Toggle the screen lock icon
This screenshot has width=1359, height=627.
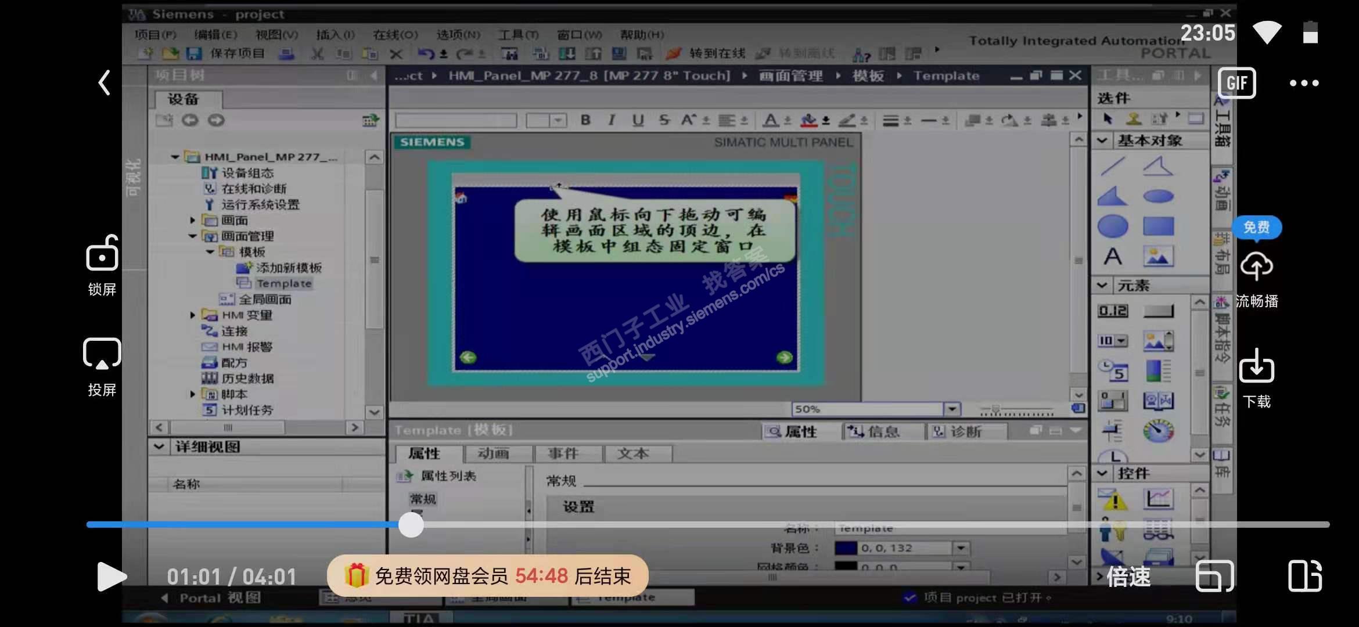(x=102, y=254)
